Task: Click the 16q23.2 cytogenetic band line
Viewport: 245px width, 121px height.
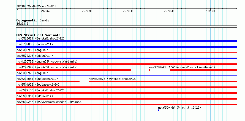Action: [127, 27]
